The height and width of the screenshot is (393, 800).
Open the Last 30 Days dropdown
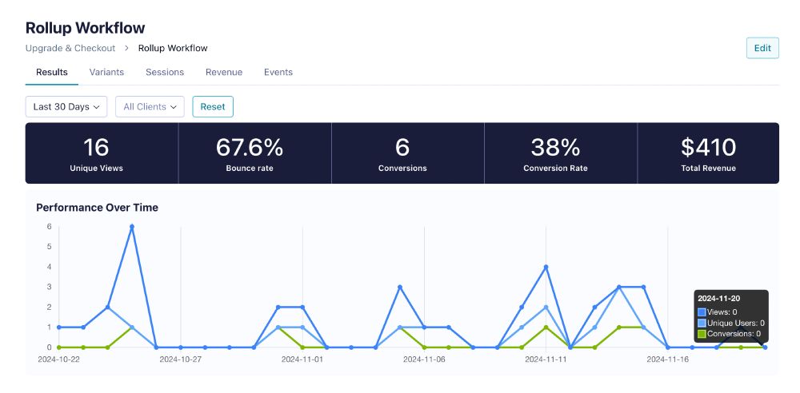[x=66, y=106]
